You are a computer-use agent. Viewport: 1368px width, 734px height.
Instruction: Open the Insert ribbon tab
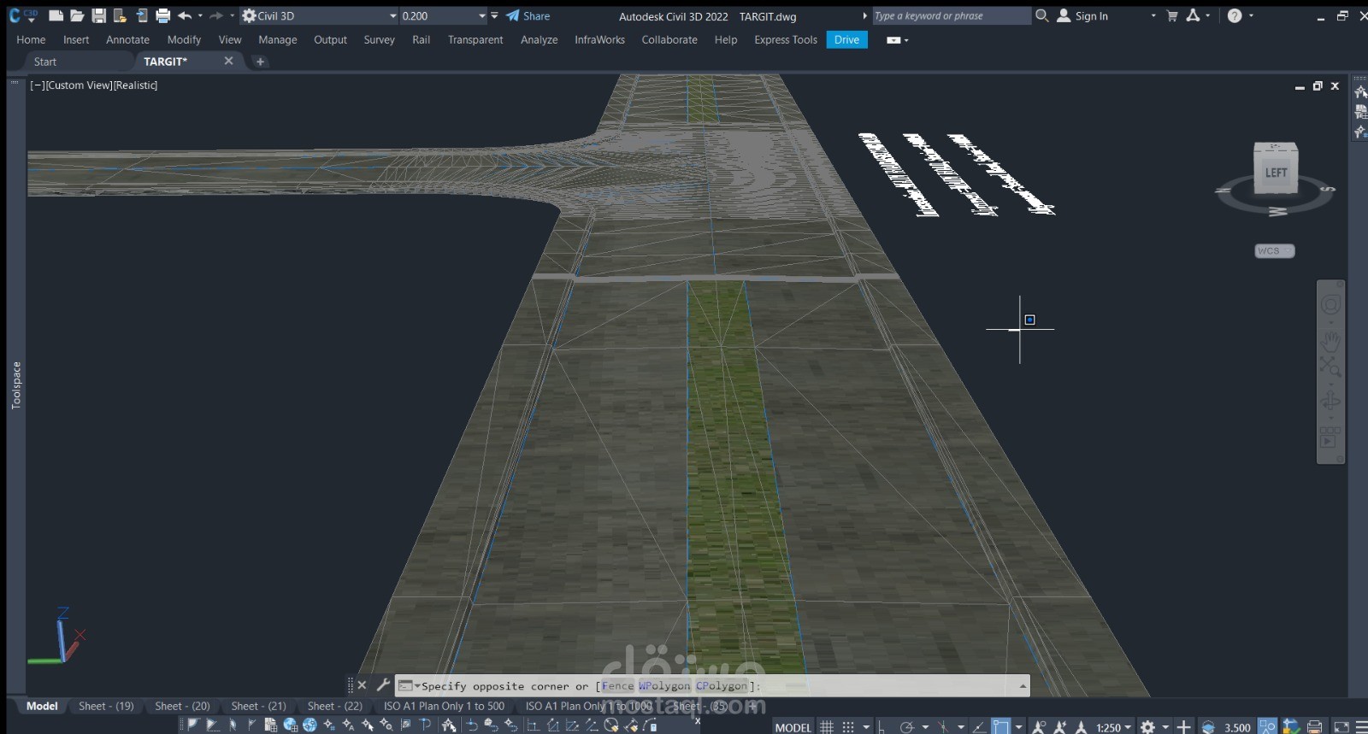pos(75,39)
